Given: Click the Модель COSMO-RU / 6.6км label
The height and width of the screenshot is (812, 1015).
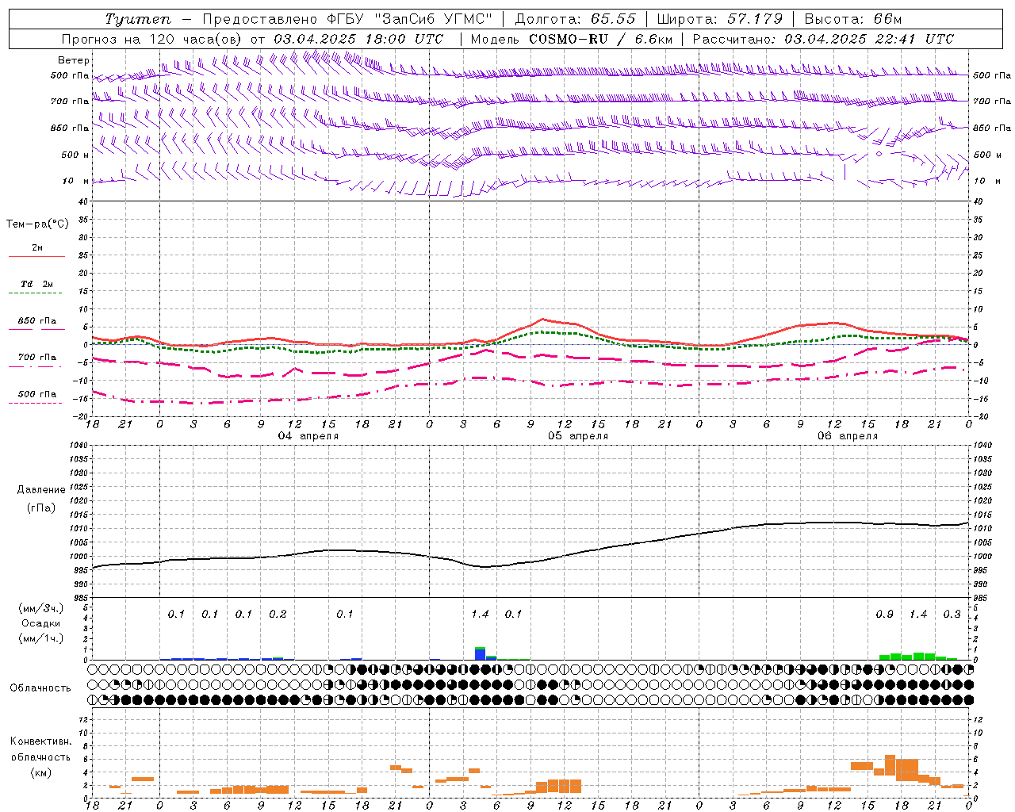Looking at the screenshot, I should pyautogui.click(x=572, y=38).
